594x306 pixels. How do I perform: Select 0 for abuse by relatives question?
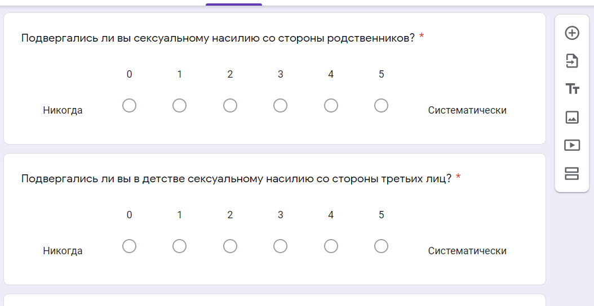point(129,106)
